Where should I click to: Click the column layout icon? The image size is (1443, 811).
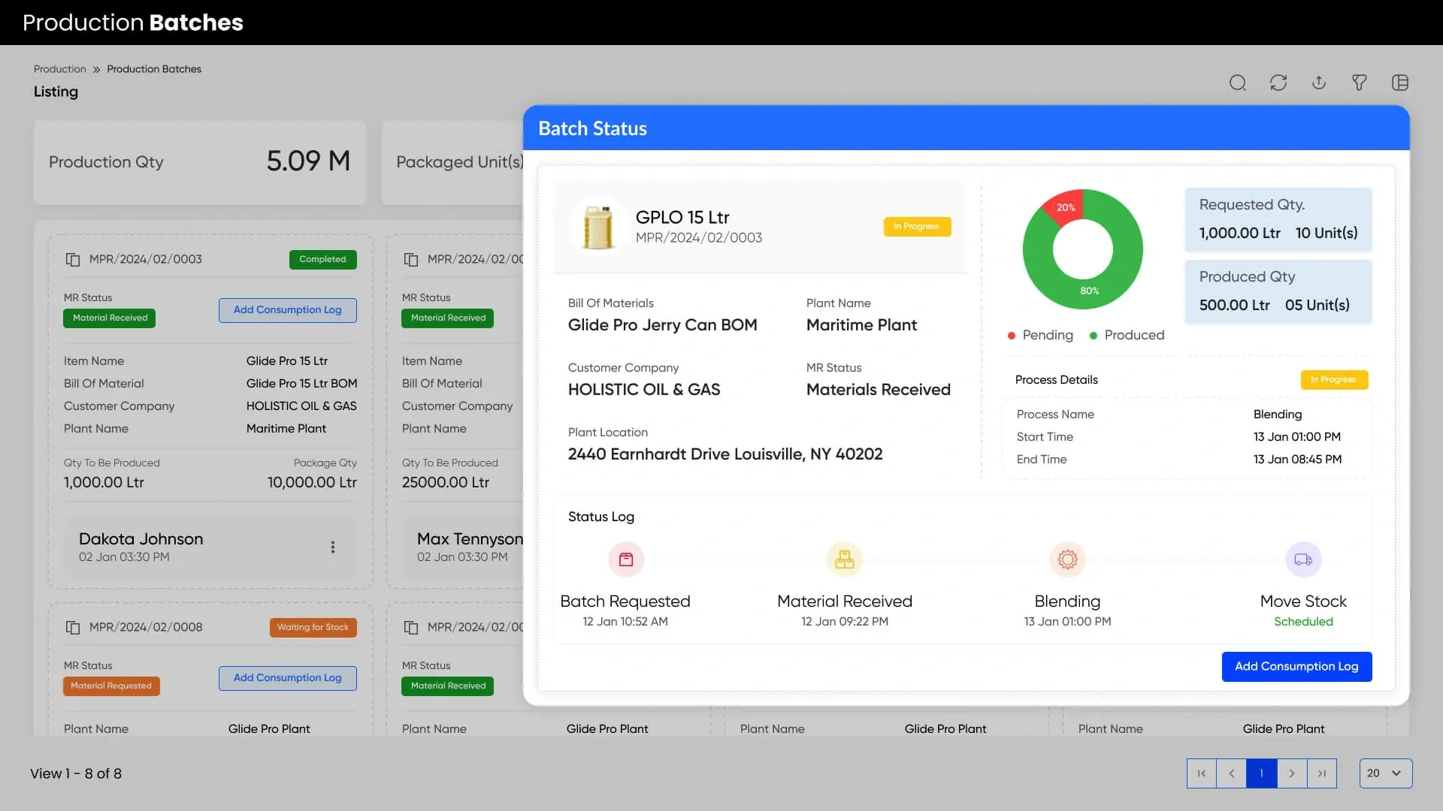click(1399, 83)
